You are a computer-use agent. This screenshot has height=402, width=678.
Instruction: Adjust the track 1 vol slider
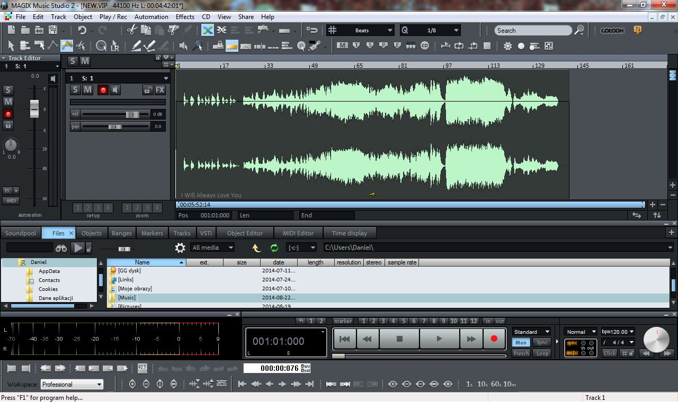click(132, 114)
